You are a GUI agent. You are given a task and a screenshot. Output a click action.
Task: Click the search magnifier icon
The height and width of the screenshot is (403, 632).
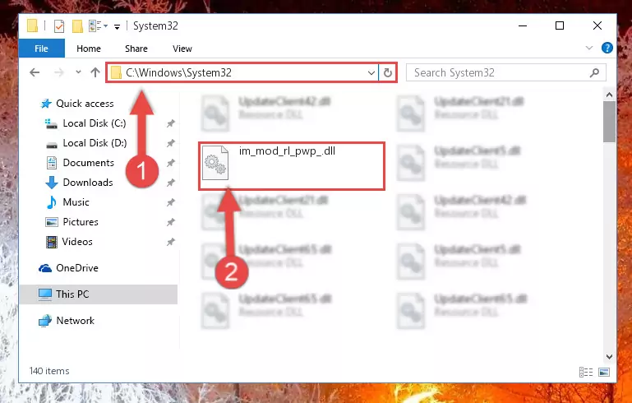(594, 72)
